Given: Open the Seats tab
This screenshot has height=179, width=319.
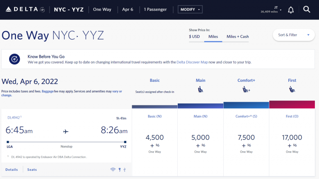Looking at the screenshot, I should coord(32,169).
